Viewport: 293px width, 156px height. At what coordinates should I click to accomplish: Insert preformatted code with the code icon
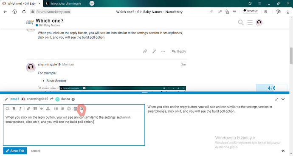(42, 109)
